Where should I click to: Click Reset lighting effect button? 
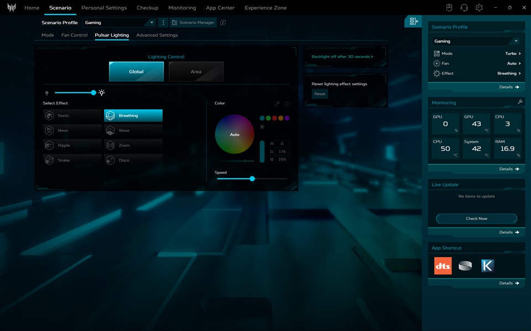[320, 94]
